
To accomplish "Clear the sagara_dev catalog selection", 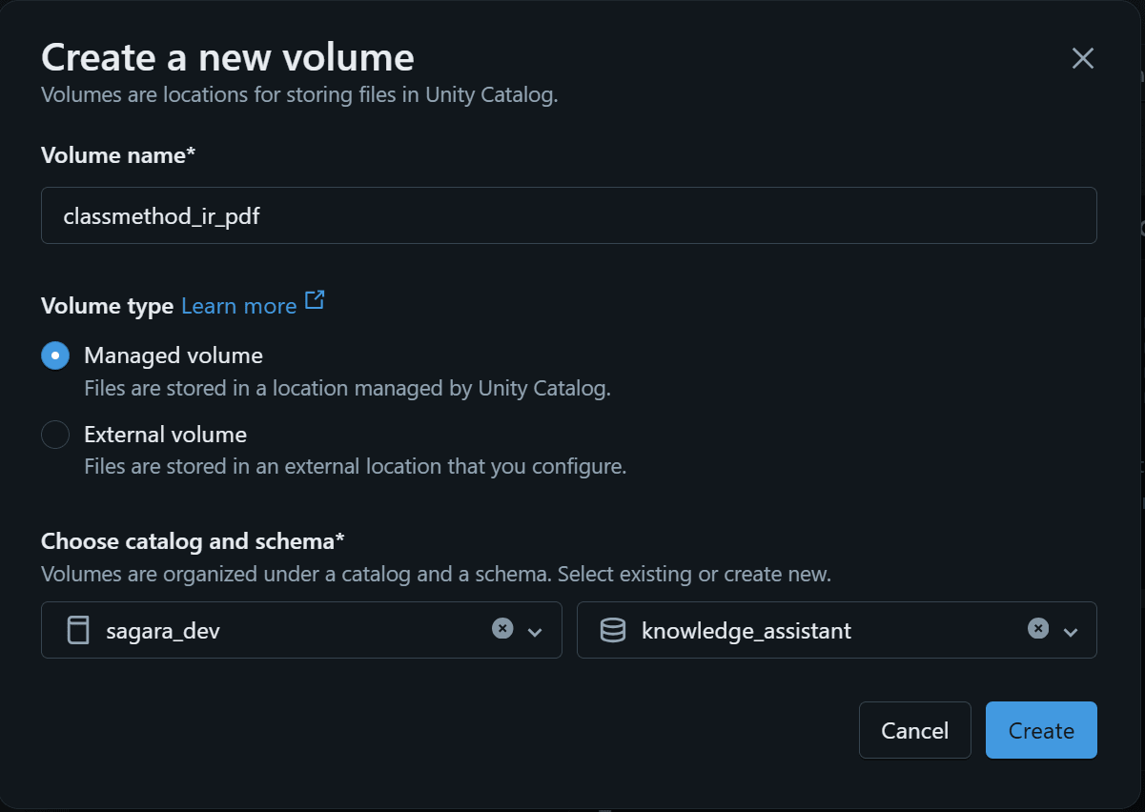I will pyautogui.click(x=502, y=629).
